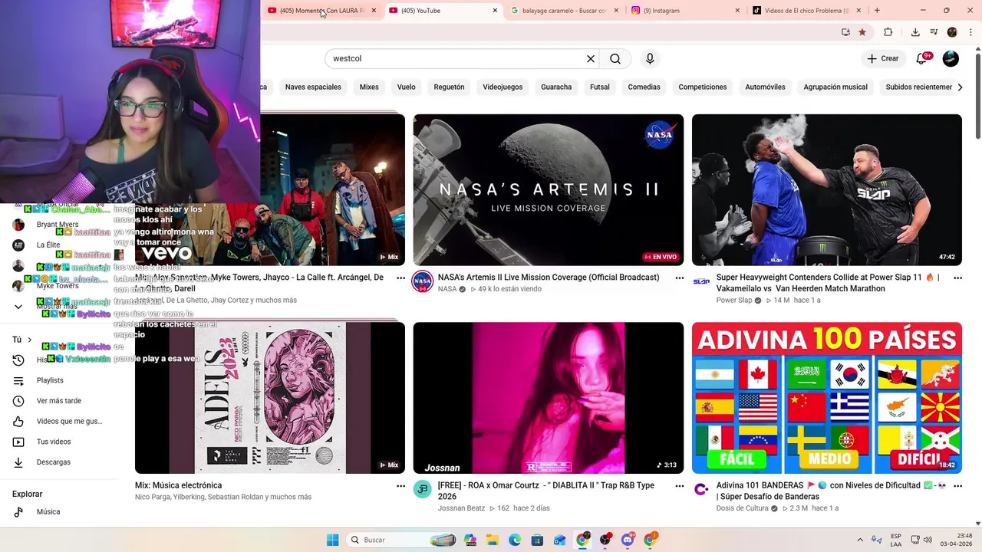Select the Comedias chip
Viewport: 982px width, 552px height.
tap(644, 87)
